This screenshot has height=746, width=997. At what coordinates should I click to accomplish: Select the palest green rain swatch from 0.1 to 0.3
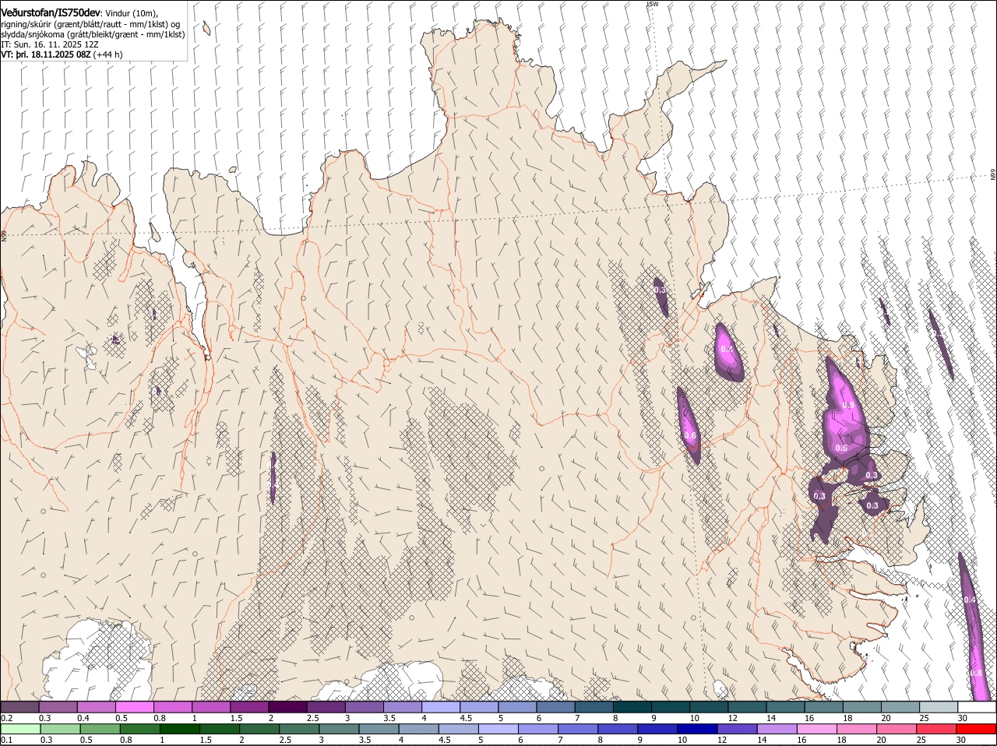point(20,729)
